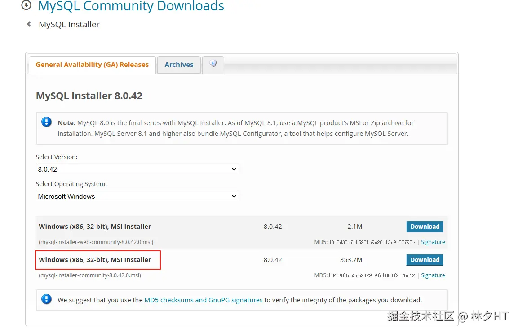
Task: Open the MD5 checksums and GnuPG signatures link
Action: [204, 300]
